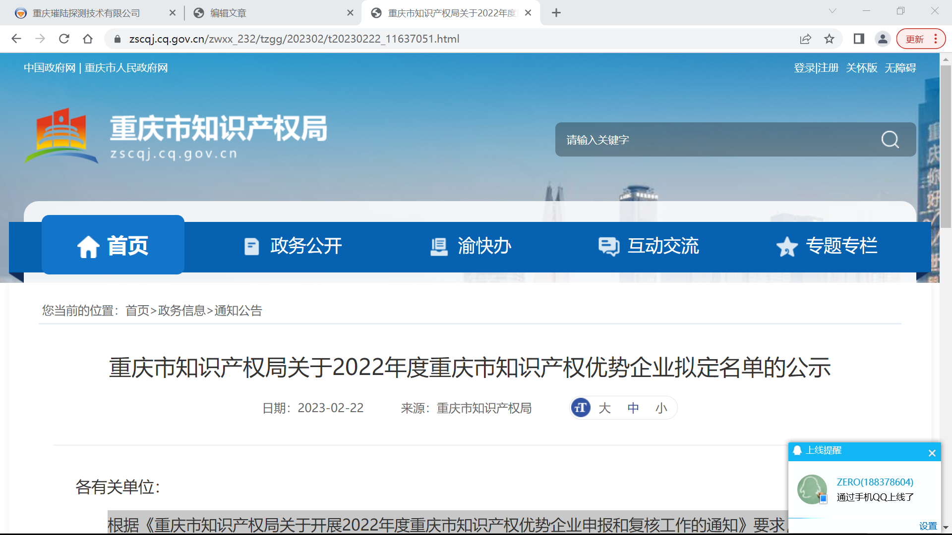The image size is (952, 535).
Task: Click the share page icon
Action: click(805, 39)
